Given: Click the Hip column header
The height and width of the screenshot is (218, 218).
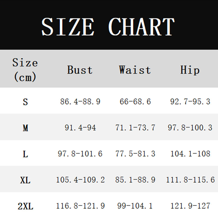Looking at the screenshot, I should (x=190, y=70).
